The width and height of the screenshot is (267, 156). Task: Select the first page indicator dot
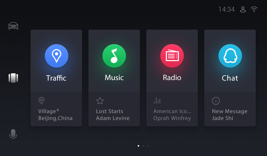tap(138, 146)
